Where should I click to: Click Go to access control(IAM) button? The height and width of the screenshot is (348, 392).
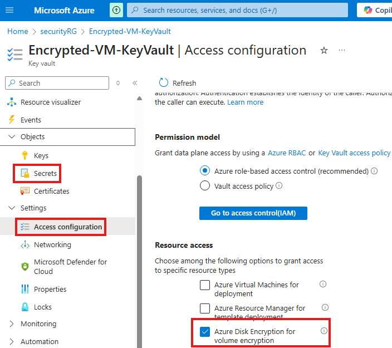point(253,213)
